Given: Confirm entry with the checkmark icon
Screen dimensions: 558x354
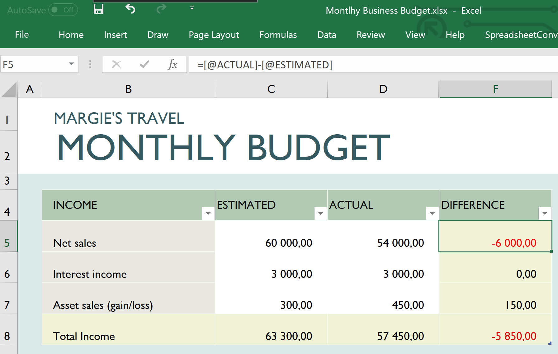Looking at the screenshot, I should (144, 64).
